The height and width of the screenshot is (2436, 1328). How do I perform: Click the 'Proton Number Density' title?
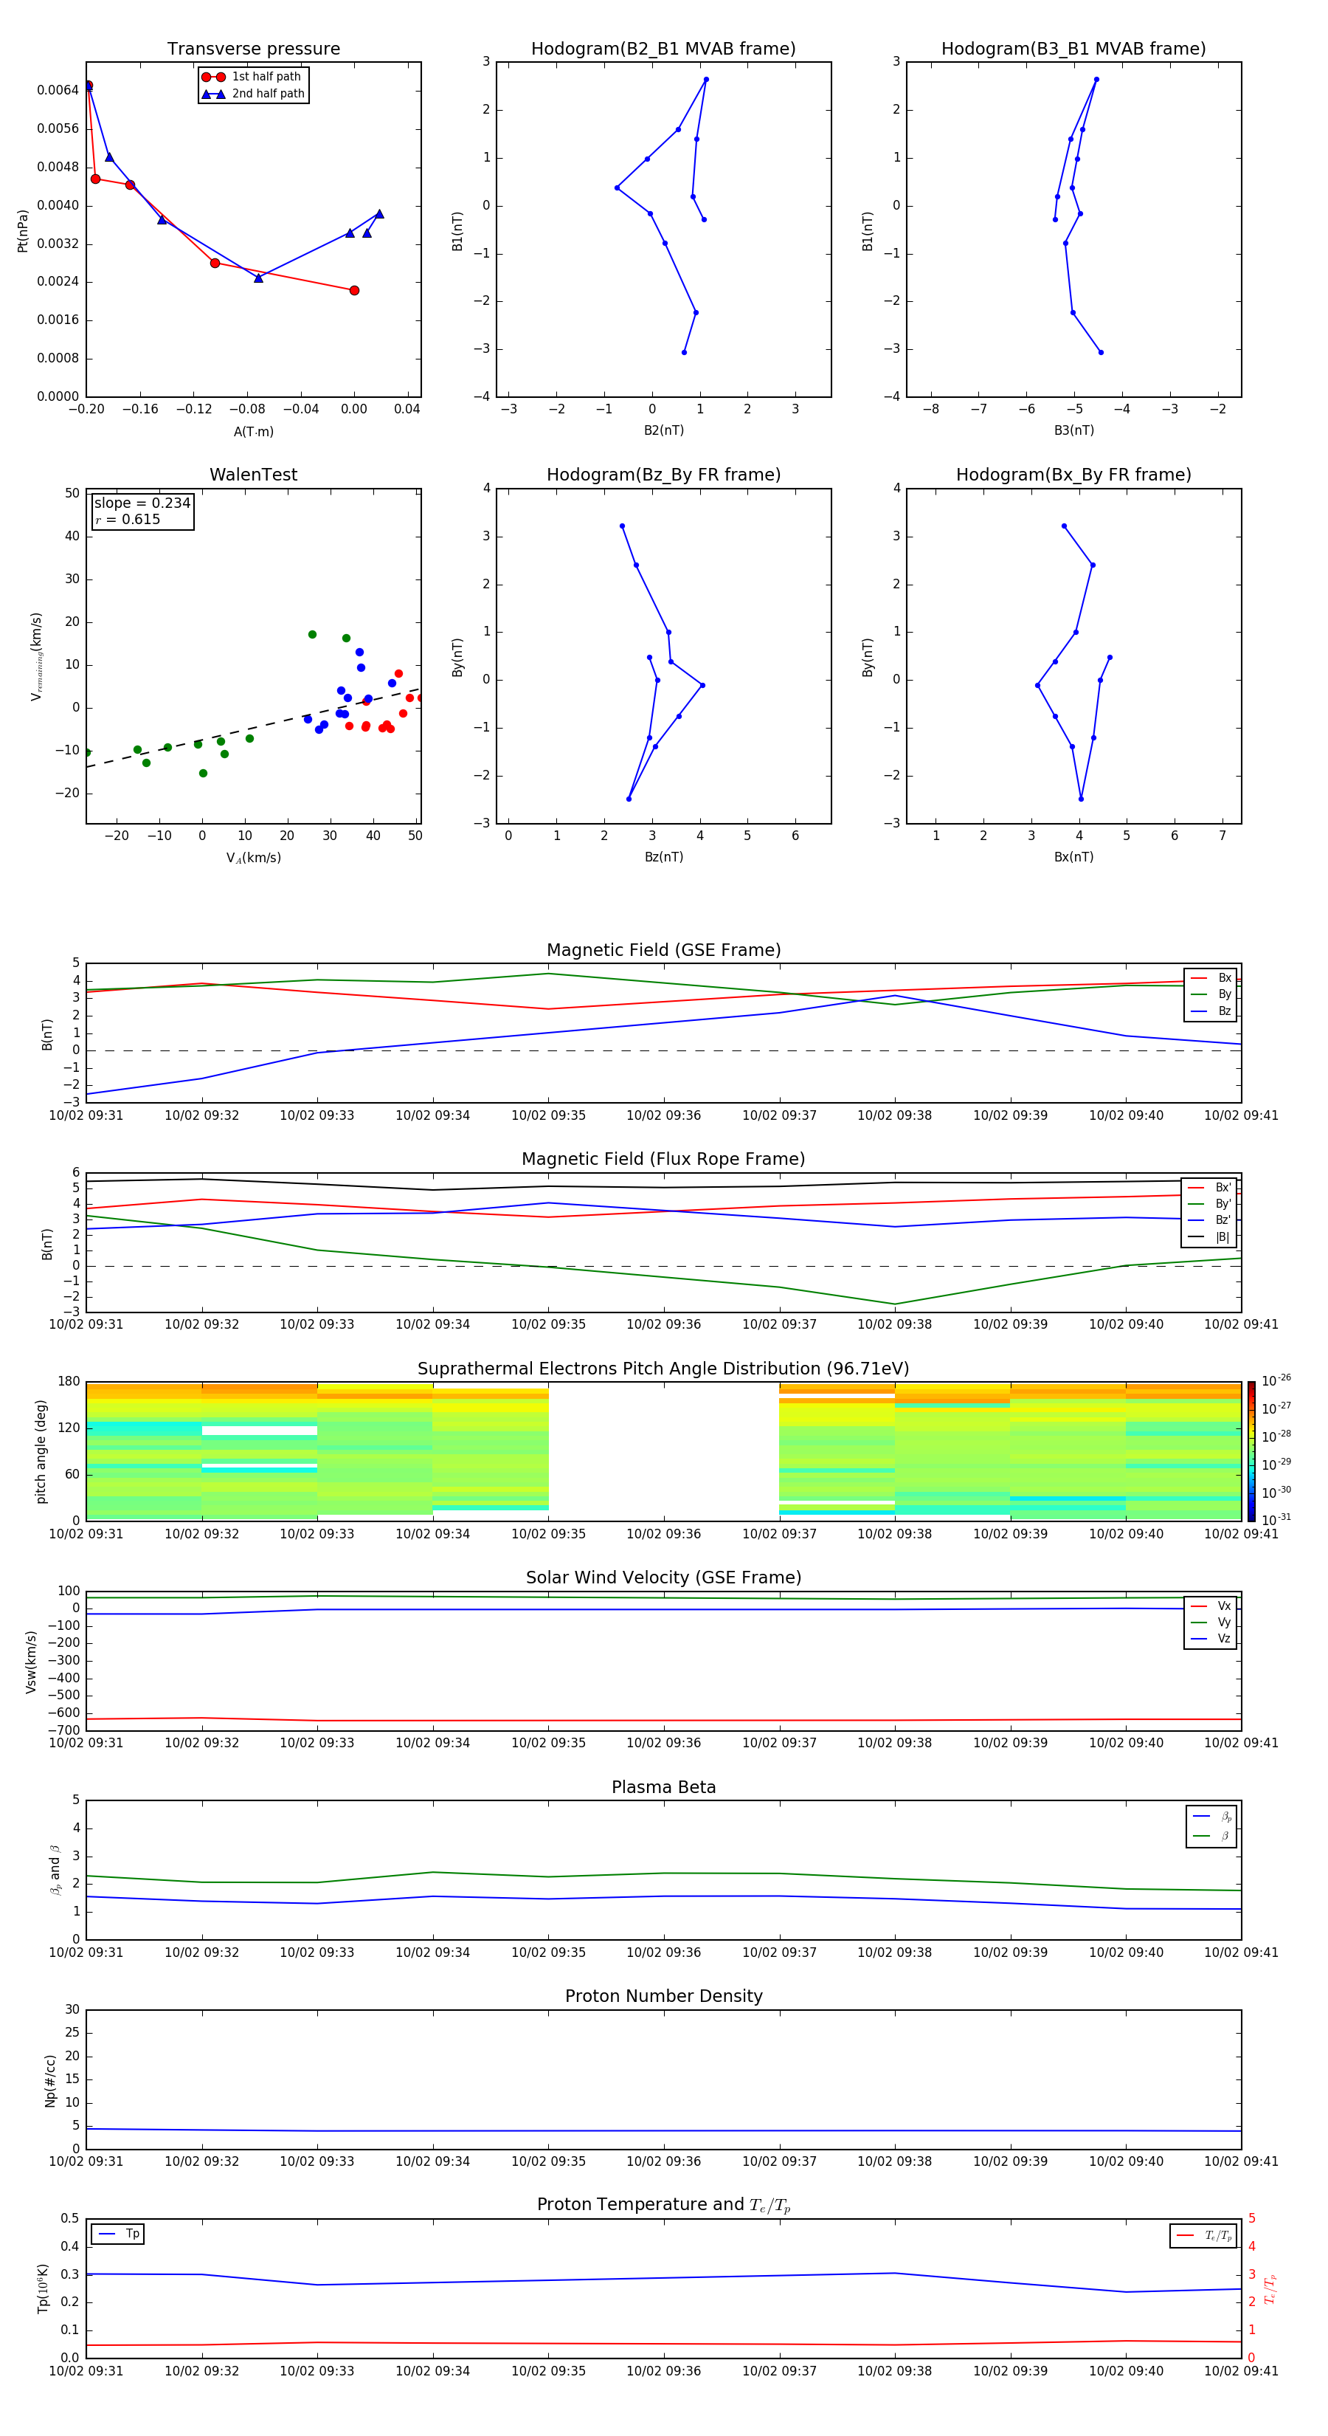click(x=663, y=1996)
